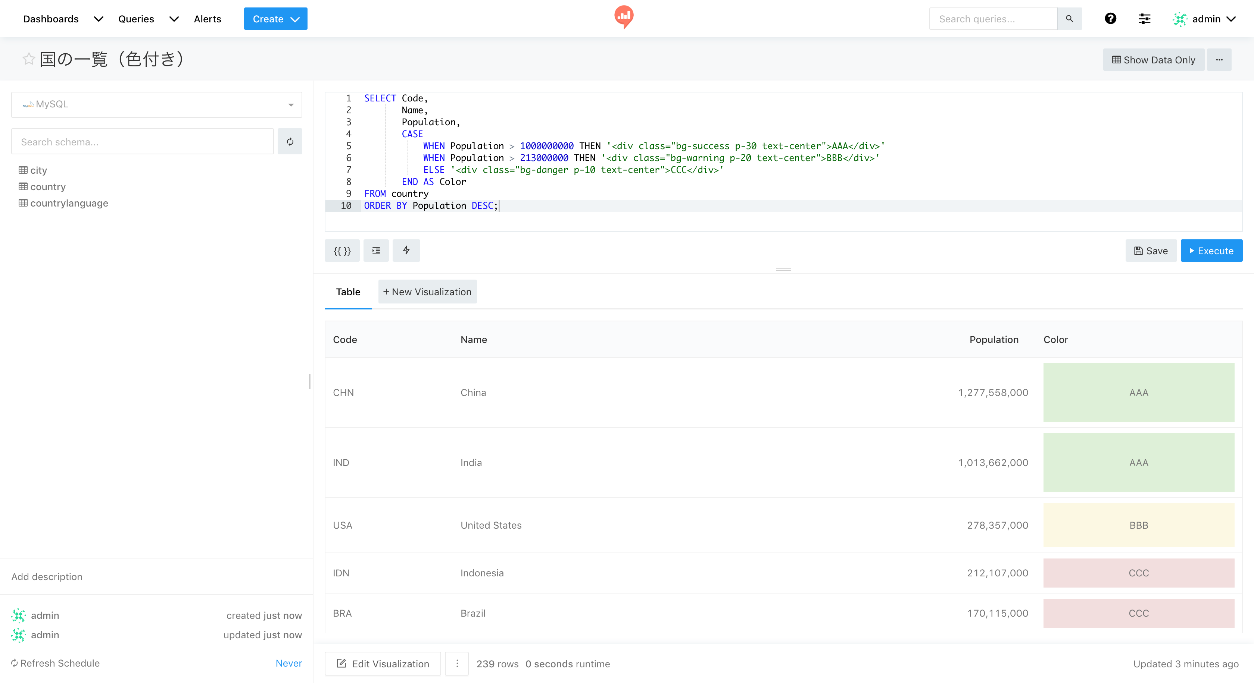
Task: Format the query with indent icon
Action: click(376, 251)
